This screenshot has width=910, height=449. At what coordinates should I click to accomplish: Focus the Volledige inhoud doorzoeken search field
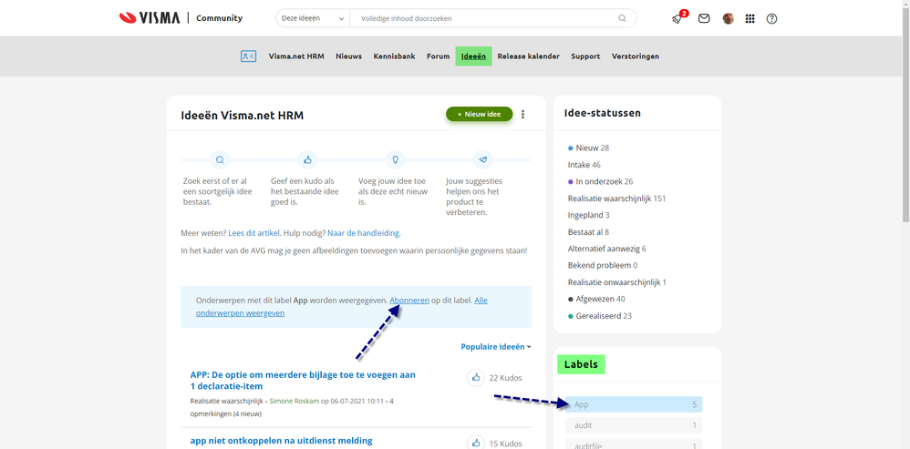click(484, 18)
